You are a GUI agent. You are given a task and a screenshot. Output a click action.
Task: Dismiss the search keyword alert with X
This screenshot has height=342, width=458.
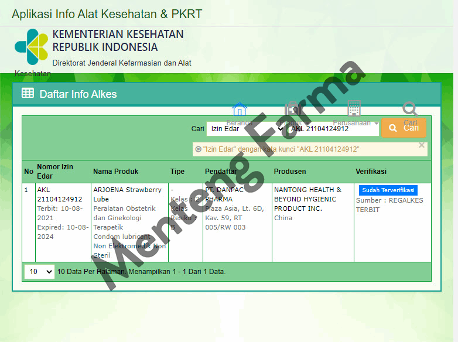421,145
